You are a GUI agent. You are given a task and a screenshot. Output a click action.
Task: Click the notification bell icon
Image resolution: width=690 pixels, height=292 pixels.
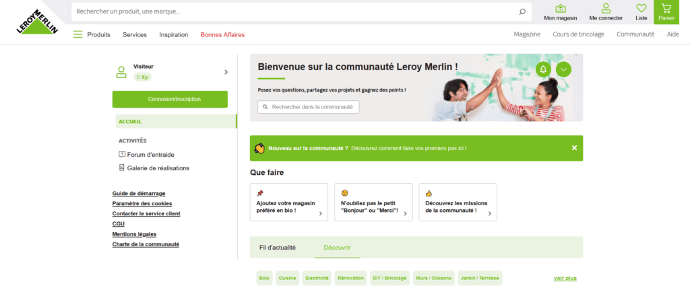point(543,69)
